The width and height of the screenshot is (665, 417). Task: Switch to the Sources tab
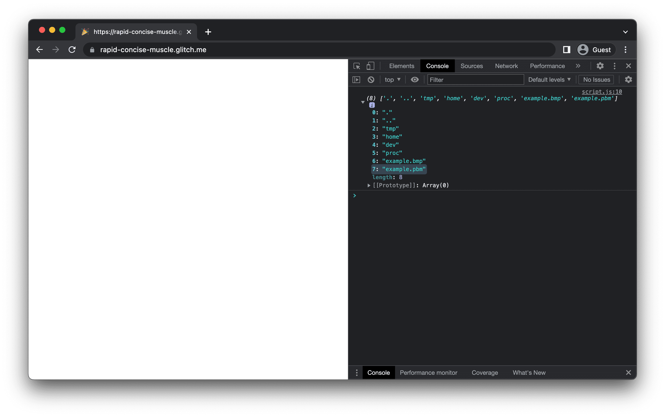471,66
